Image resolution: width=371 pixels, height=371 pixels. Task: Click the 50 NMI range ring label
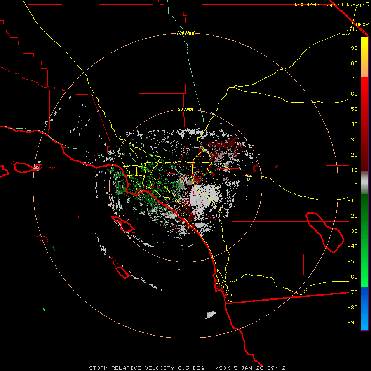(x=186, y=109)
